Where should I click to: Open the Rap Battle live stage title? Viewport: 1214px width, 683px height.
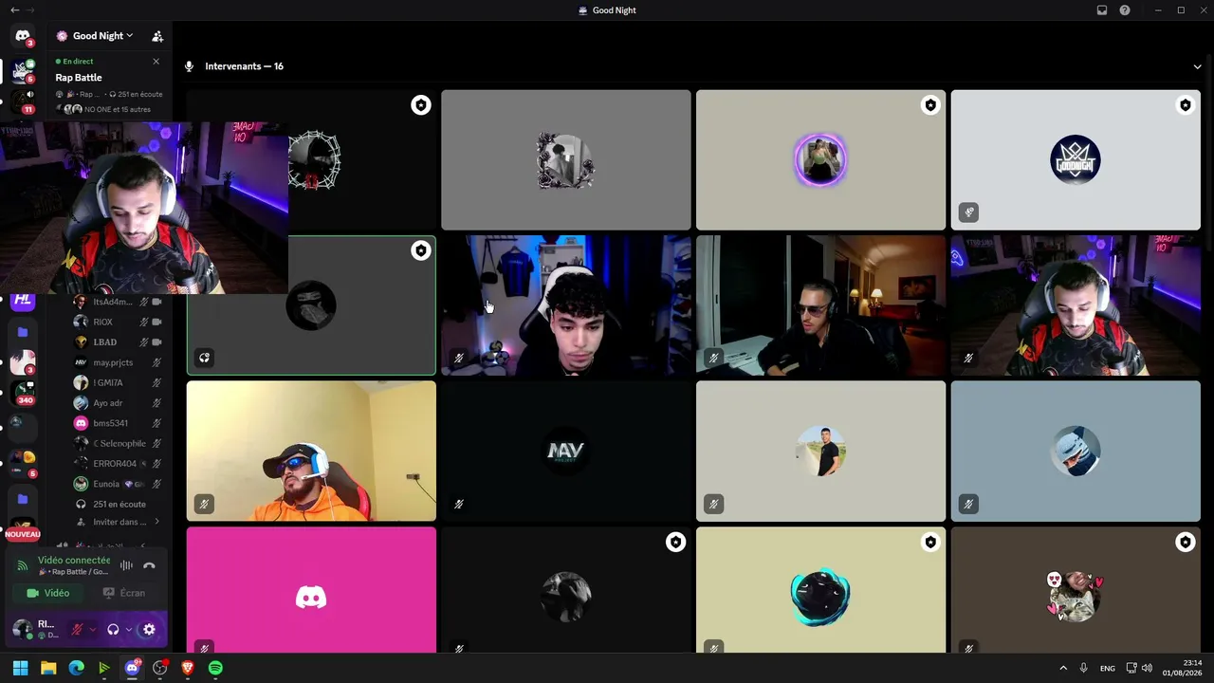click(79, 78)
